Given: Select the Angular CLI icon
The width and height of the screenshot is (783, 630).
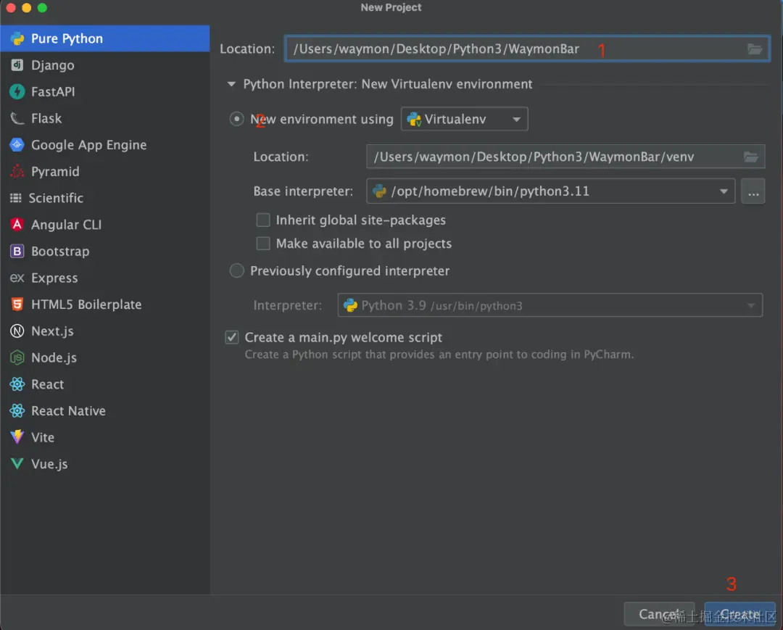Looking at the screenshot, I should click(17, 225).
